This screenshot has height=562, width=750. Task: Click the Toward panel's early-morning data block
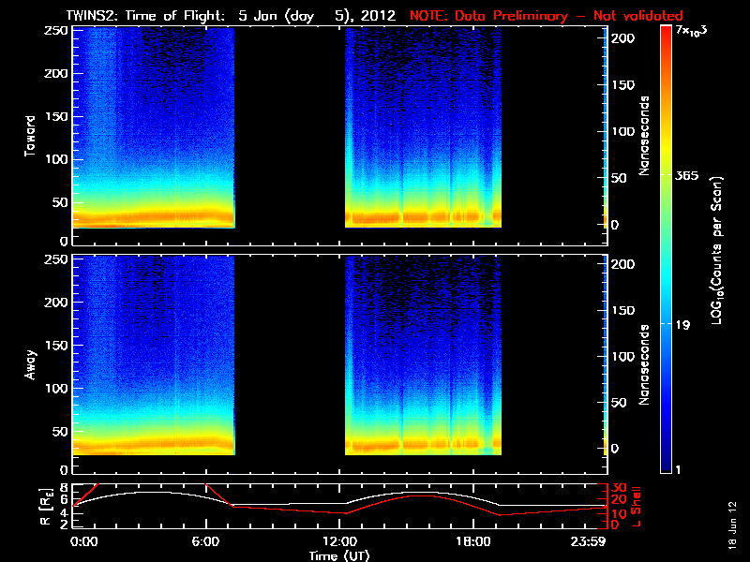pyautogui.click(x=154, y=127)
